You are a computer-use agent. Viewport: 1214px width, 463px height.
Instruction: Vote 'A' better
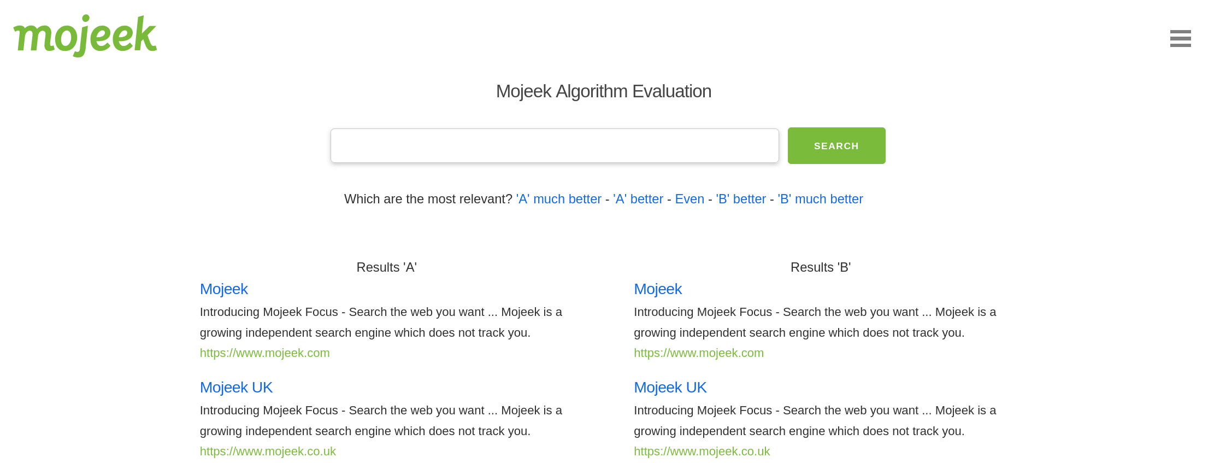click(638, 199)
